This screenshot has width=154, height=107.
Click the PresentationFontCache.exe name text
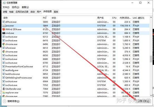[x=19, y=66]
